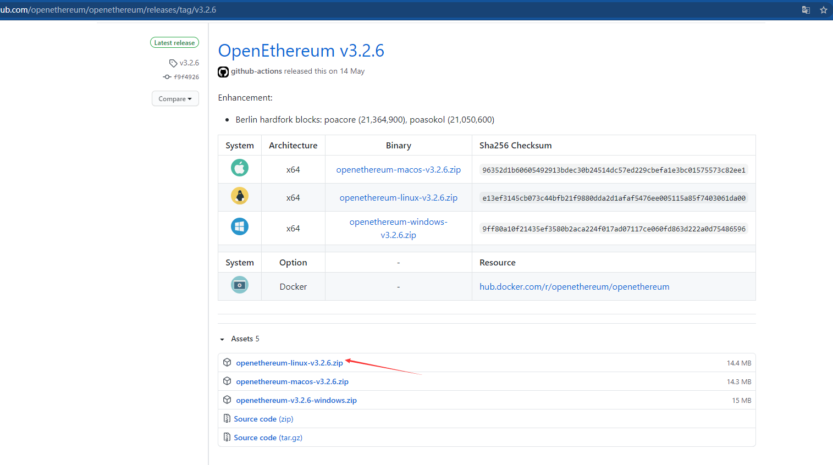Open commit f9f4926

pyautogui.click(x=186, y=77)
